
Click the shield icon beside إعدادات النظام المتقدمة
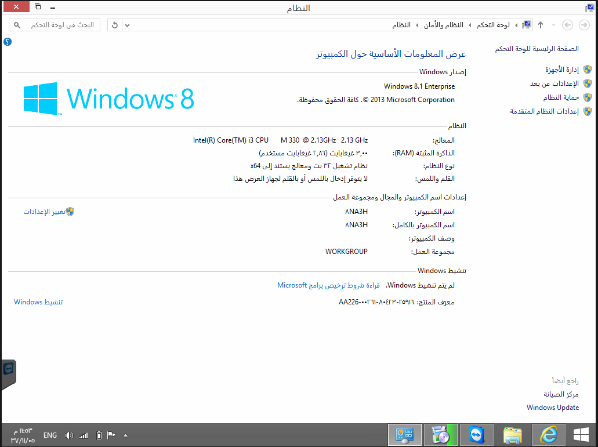pyautogui.click(x=588, y=111)
